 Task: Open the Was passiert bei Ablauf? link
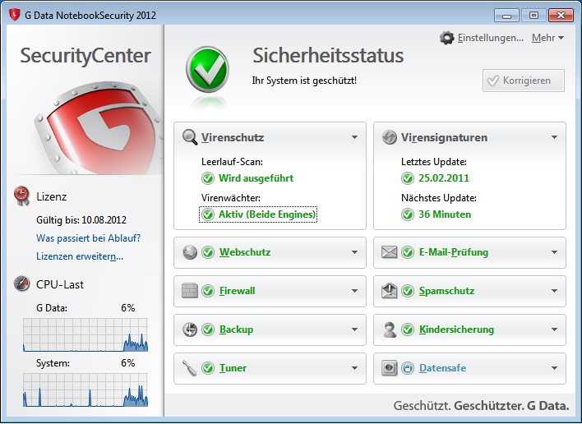(x=88, y=238)
